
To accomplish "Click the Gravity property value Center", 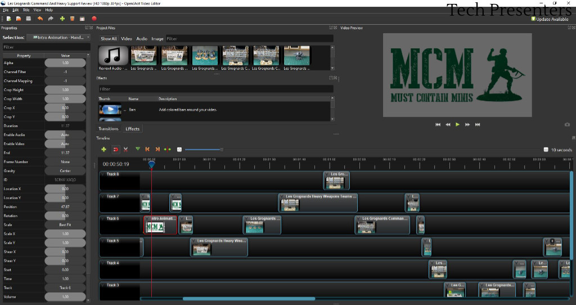I will [65, 171].
